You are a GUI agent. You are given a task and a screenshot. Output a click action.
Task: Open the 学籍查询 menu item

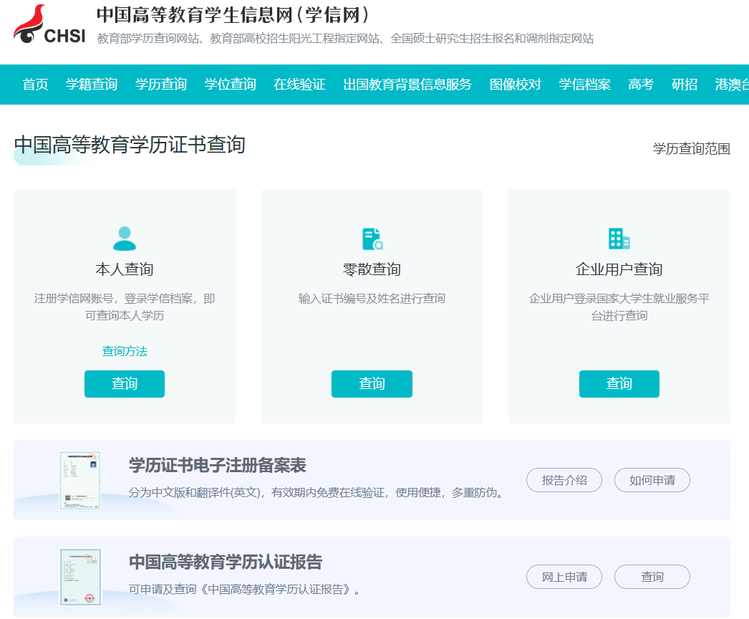91,84
